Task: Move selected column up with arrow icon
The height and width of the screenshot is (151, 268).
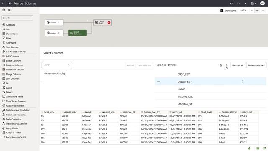Action: [x=221, y=65]
